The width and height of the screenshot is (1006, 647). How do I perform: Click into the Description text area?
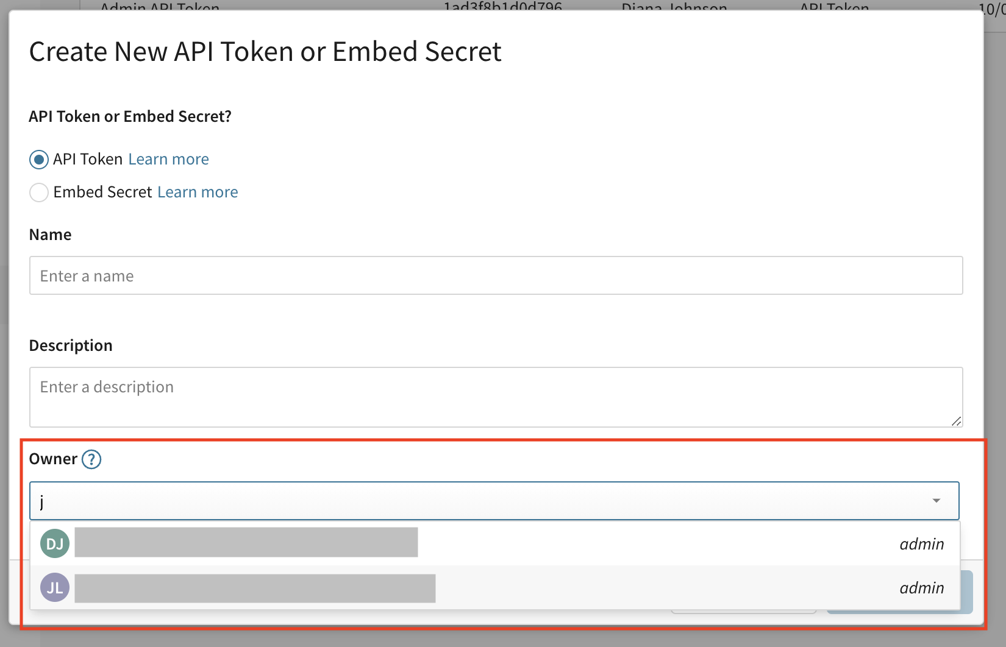click(496, 397)
